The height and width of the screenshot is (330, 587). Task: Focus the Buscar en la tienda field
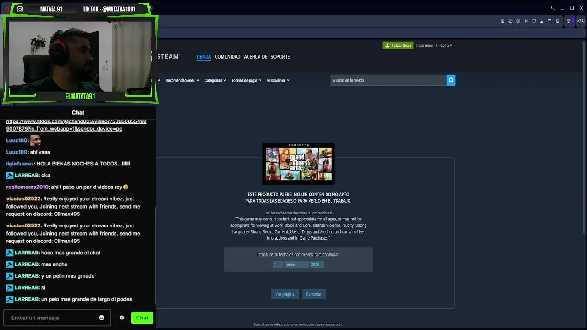388,80
